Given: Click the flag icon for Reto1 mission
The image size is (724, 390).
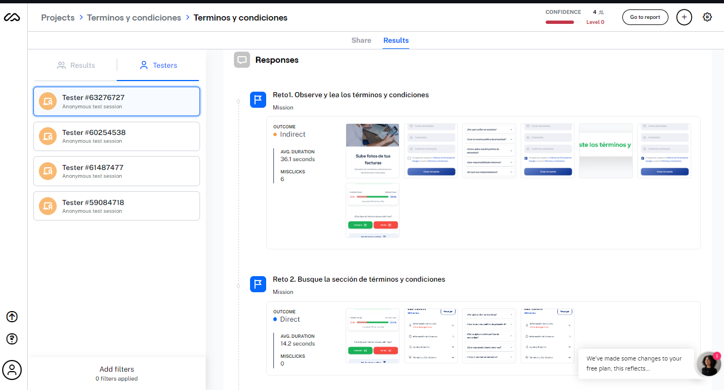Looking at the screenshot, I should (258, 100).
